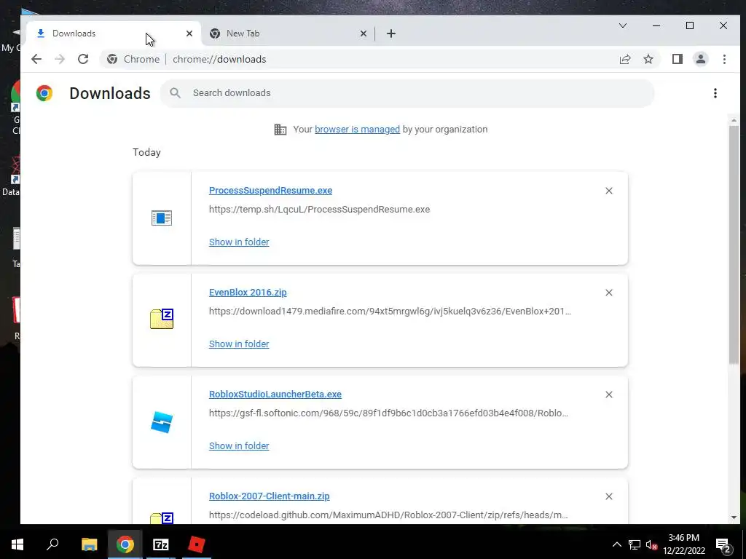Open the Roblox app in the taskbar

(197, 544)
